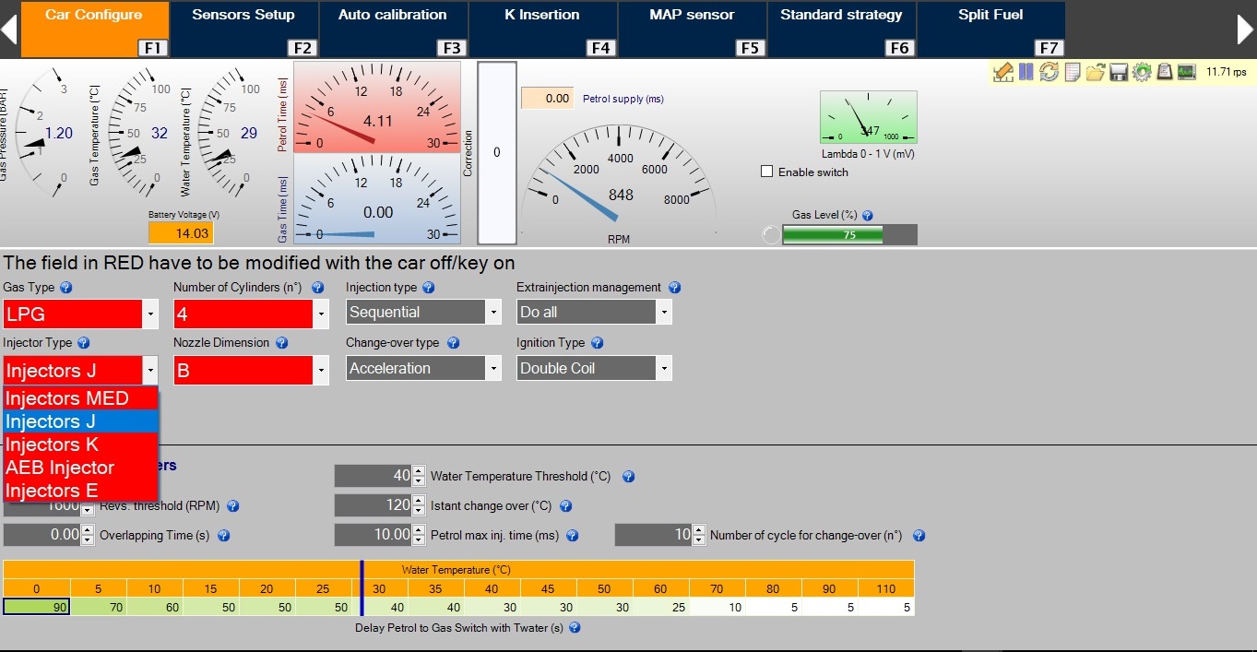Click the oscilloscope monitor icon
This screenshot has width=1257, height=652.
[x=1187, y=72]
